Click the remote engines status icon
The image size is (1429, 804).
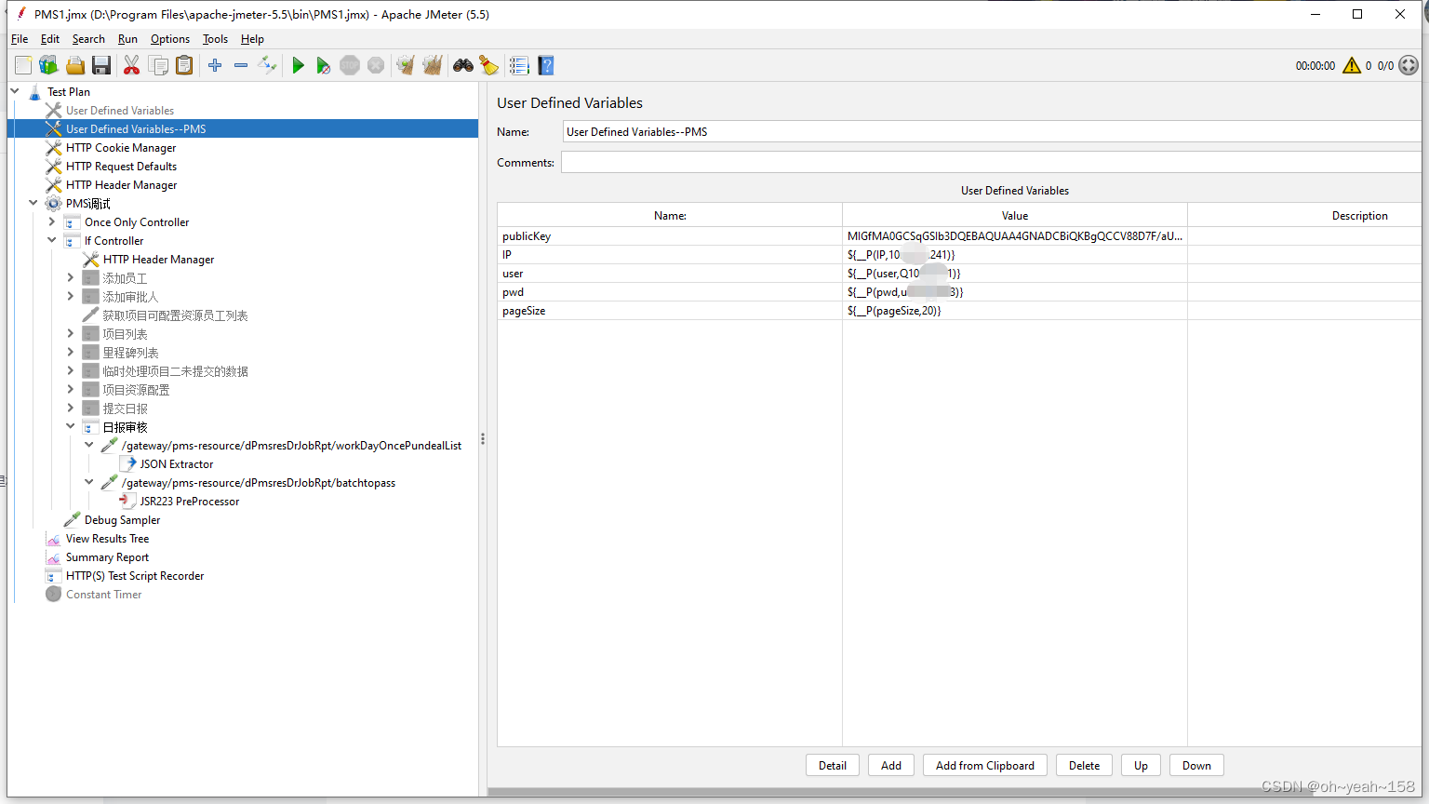pyautogui.click(x=1409, y=65)
